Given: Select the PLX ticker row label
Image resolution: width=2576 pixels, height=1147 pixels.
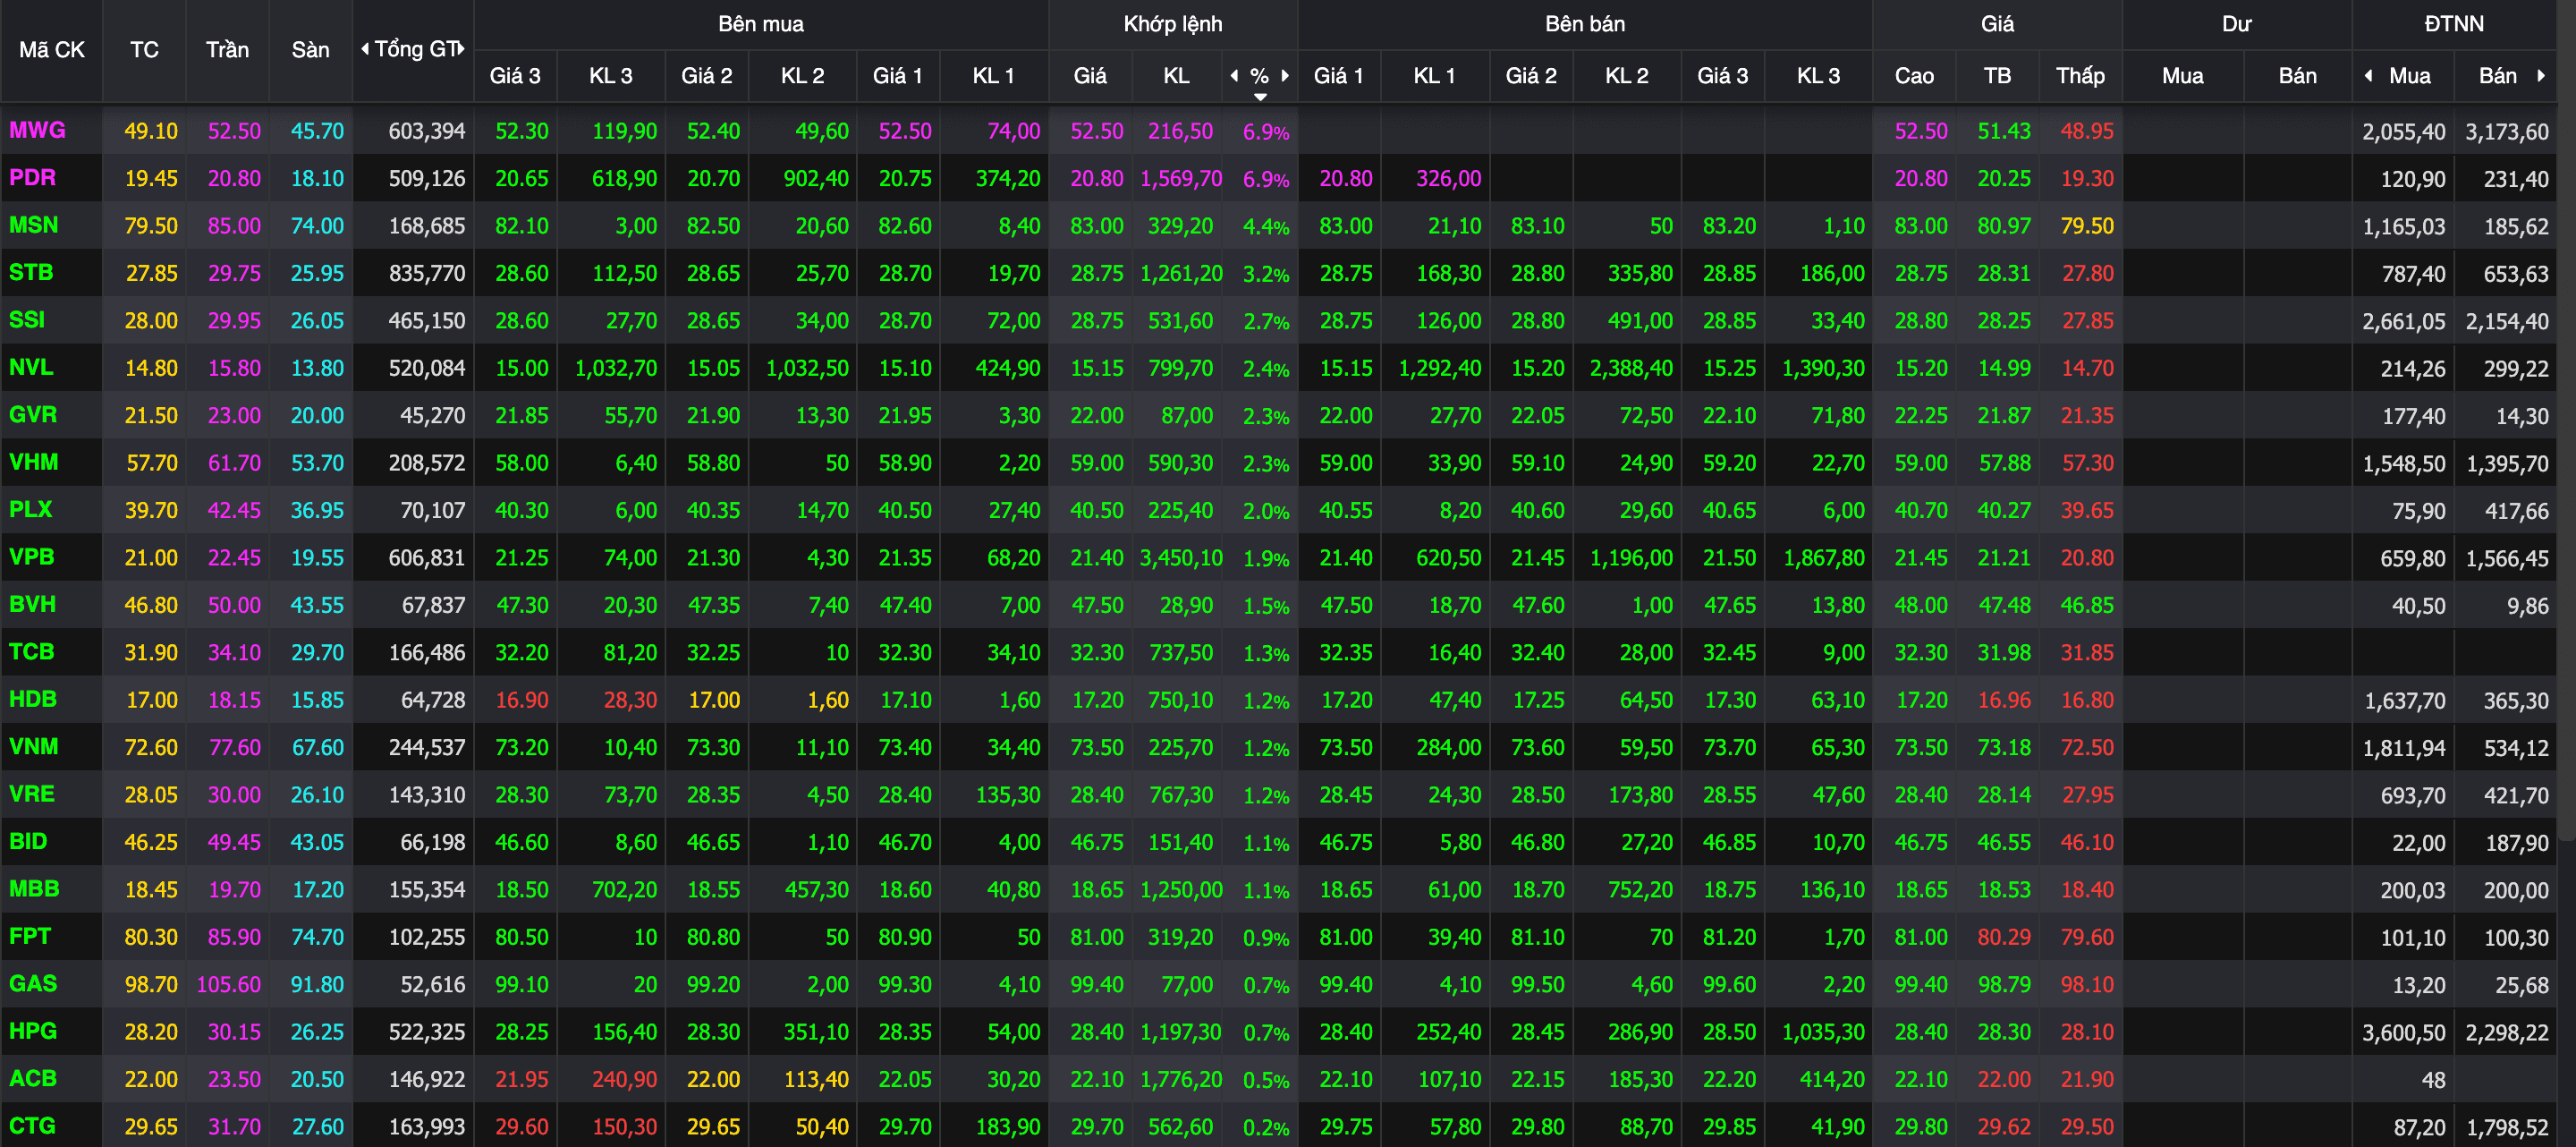Looking at the screenshot, I should (30, 509).
